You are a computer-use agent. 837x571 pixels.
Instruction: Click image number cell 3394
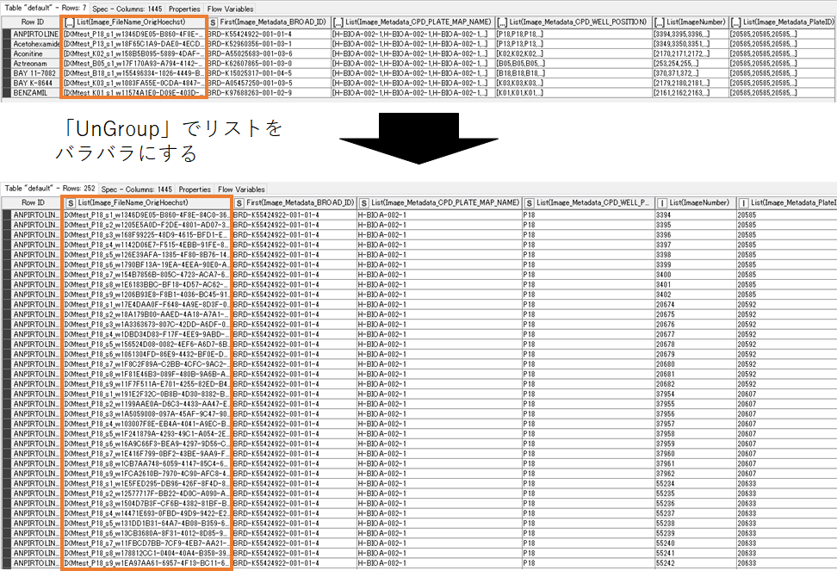point(695,215)
